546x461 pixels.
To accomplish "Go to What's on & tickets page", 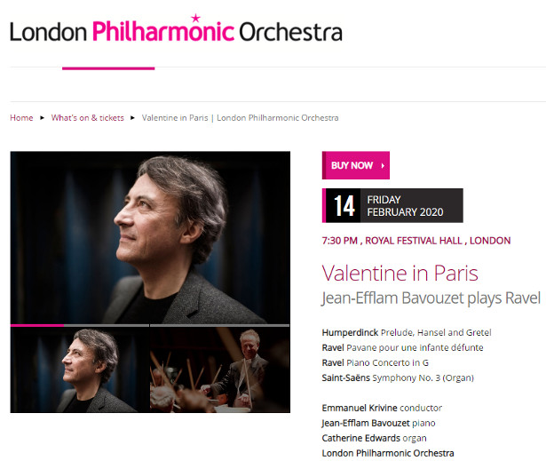I will tap(87, 118).
